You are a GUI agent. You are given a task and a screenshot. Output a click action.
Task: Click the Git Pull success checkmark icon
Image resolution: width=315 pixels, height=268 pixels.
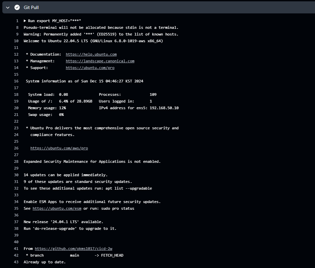pos(17,7)
